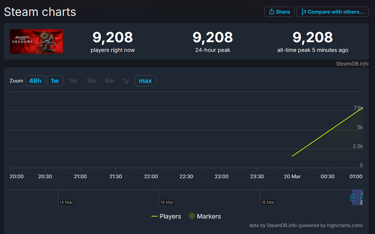
Task: Click the dark green Markers legend dot
Action: (x=192, y=216)
